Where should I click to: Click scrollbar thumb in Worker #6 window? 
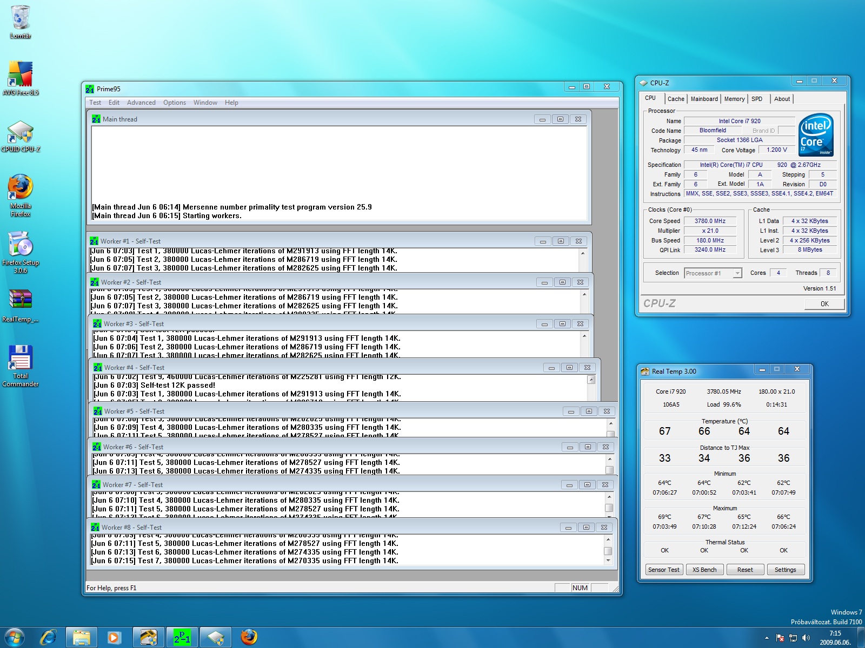coord(609,470)
